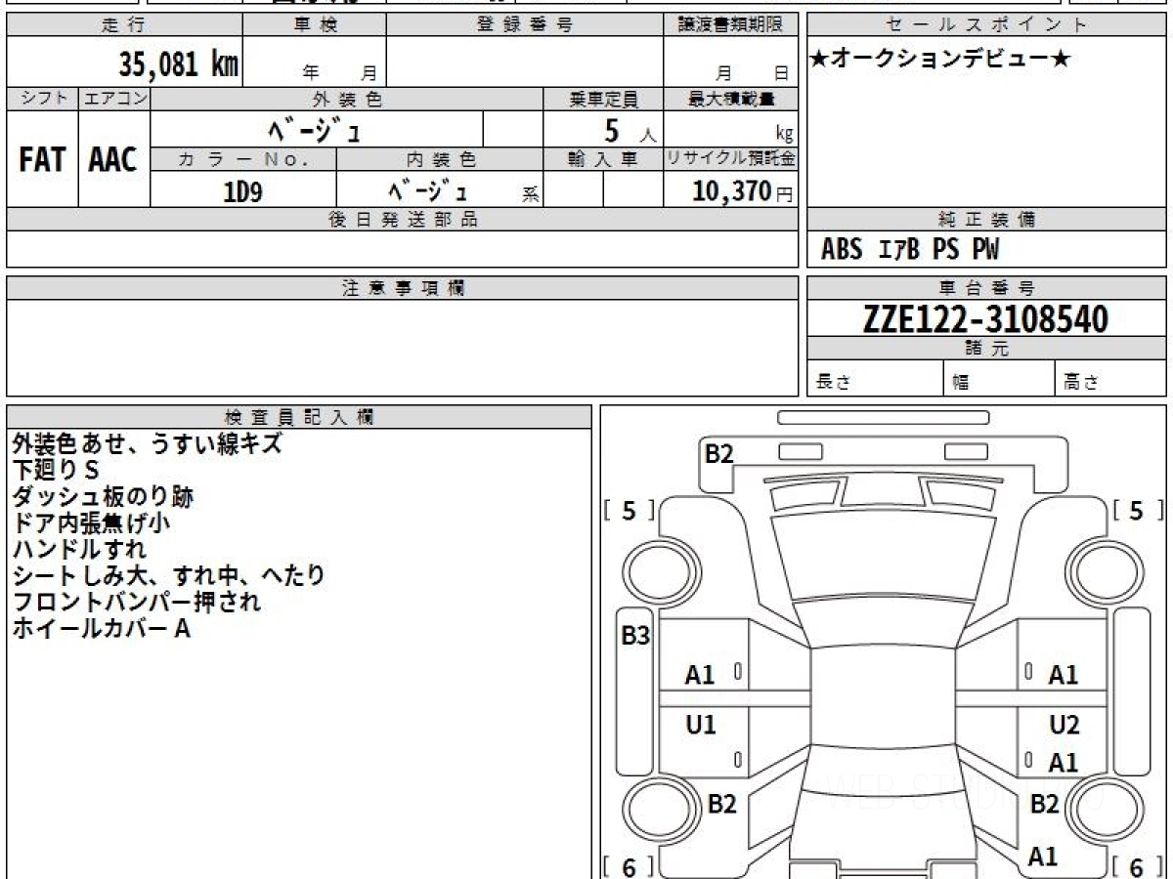Click the 年 月 inspection date cell
The width and height of the screenshot is (1173, 879).
click(x=315, y=63)
